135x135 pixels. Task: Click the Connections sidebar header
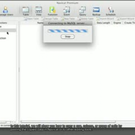click(x=4, y=23)
